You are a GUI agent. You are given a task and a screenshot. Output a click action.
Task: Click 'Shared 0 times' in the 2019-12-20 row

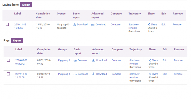tap(153, 79)
